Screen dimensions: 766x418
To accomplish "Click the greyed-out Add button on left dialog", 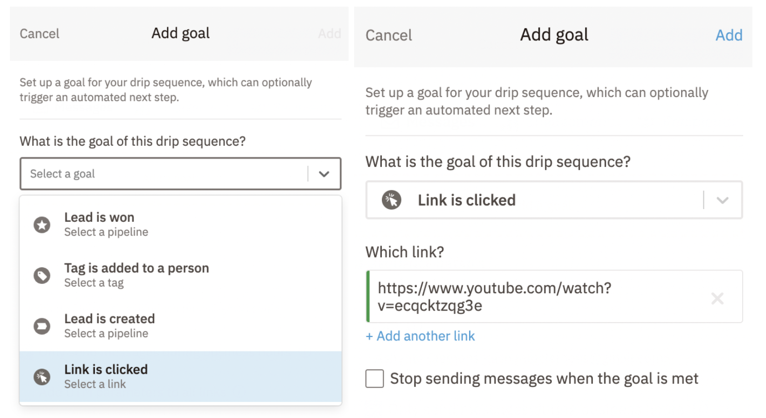I will click(329, 34).
